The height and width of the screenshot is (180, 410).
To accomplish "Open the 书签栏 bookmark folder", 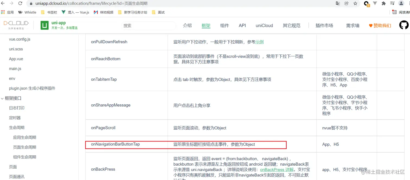I will (x=49, y=12).
